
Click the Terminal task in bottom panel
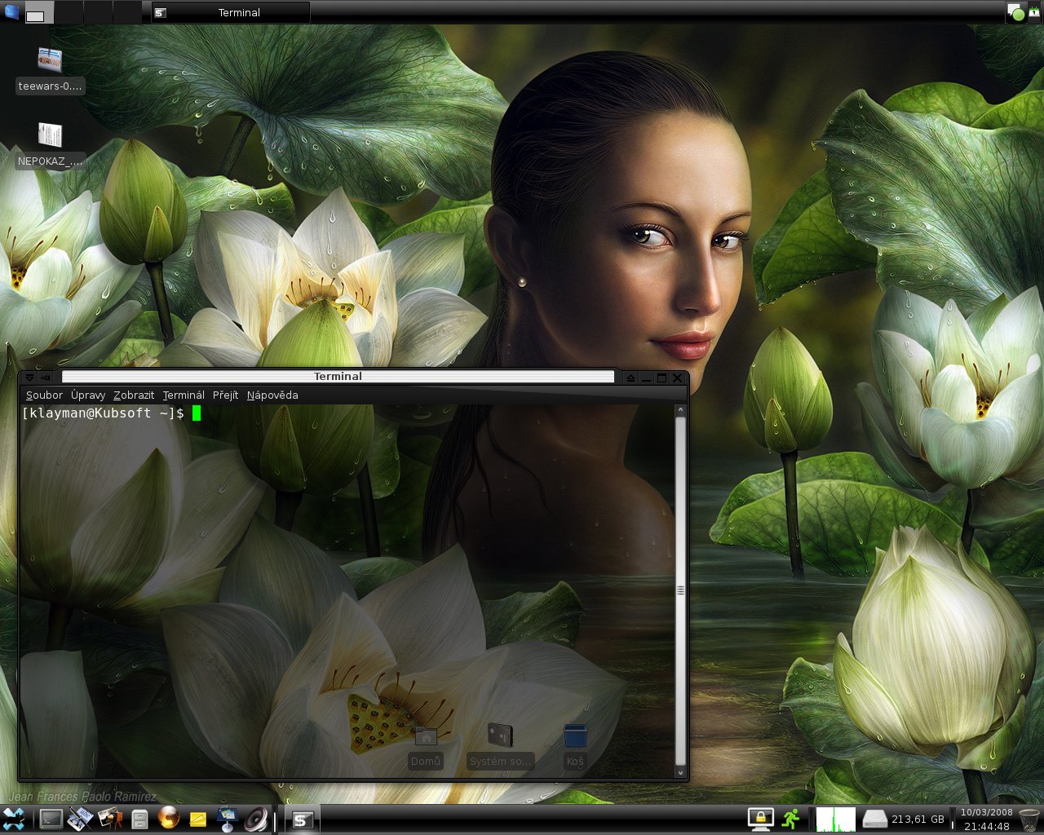[x=302, y=820]
